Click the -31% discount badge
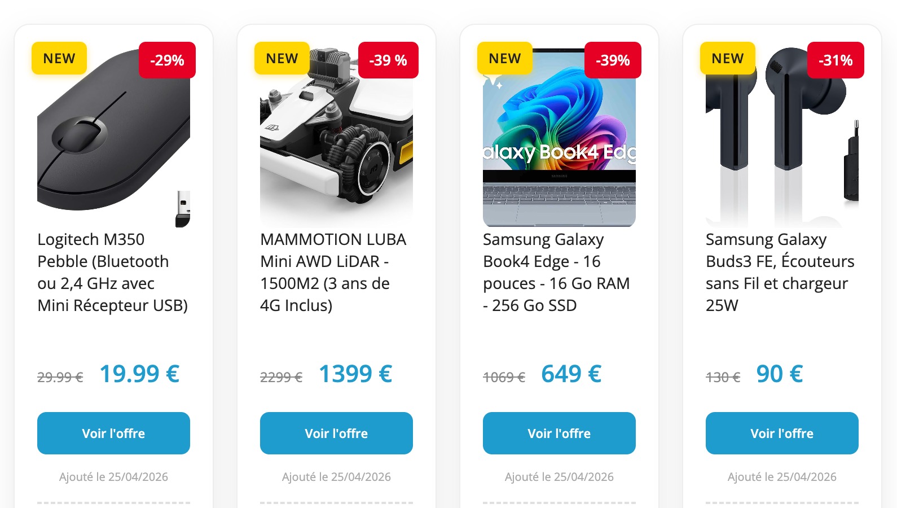 tap(836, 60)
